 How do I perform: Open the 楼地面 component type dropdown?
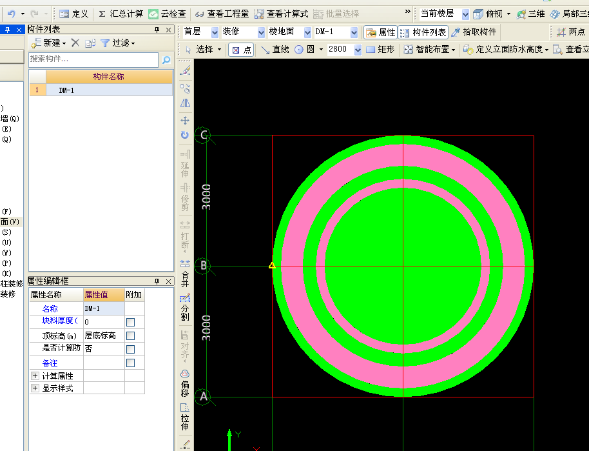pos(307,32)
